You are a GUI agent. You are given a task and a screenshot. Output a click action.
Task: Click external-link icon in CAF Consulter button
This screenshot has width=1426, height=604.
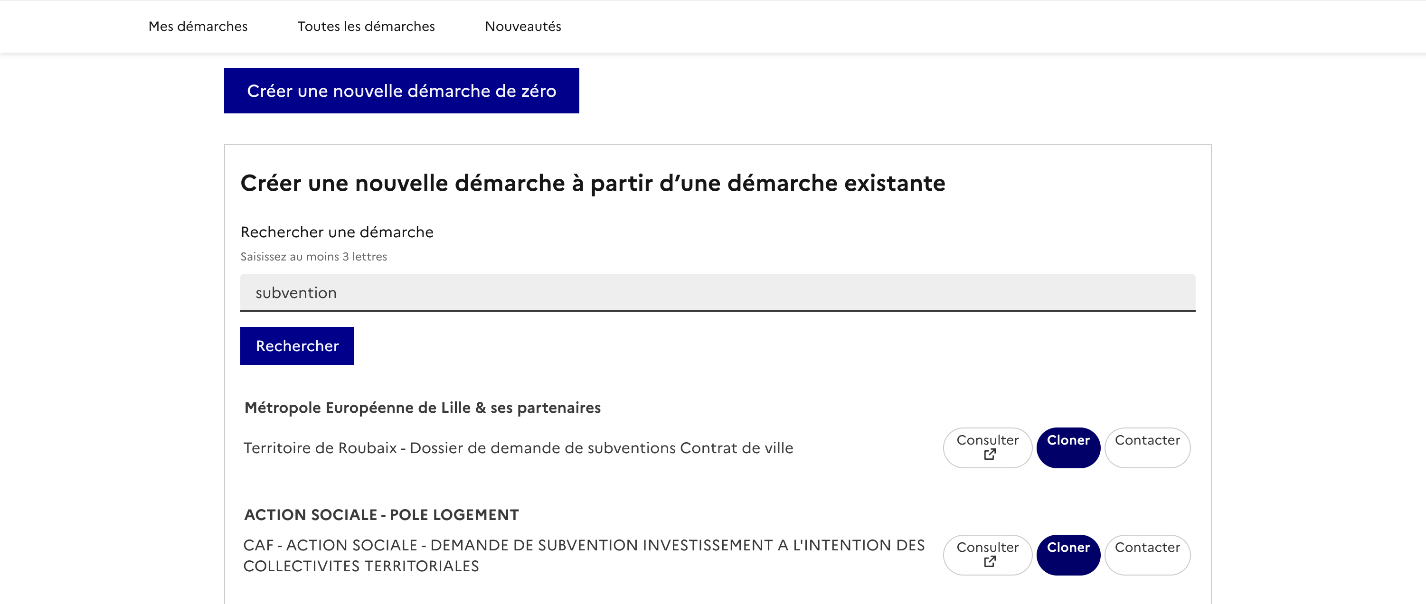(990, 562)
